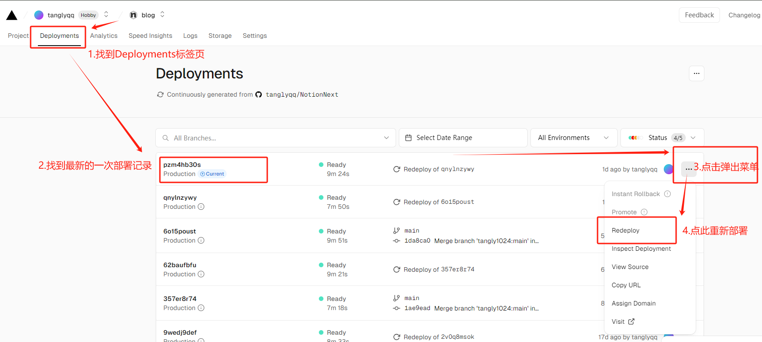Click 'Redeploy of 6o15poust' text
The width and height of the screenshot is (762, 342).
[439, 202]
